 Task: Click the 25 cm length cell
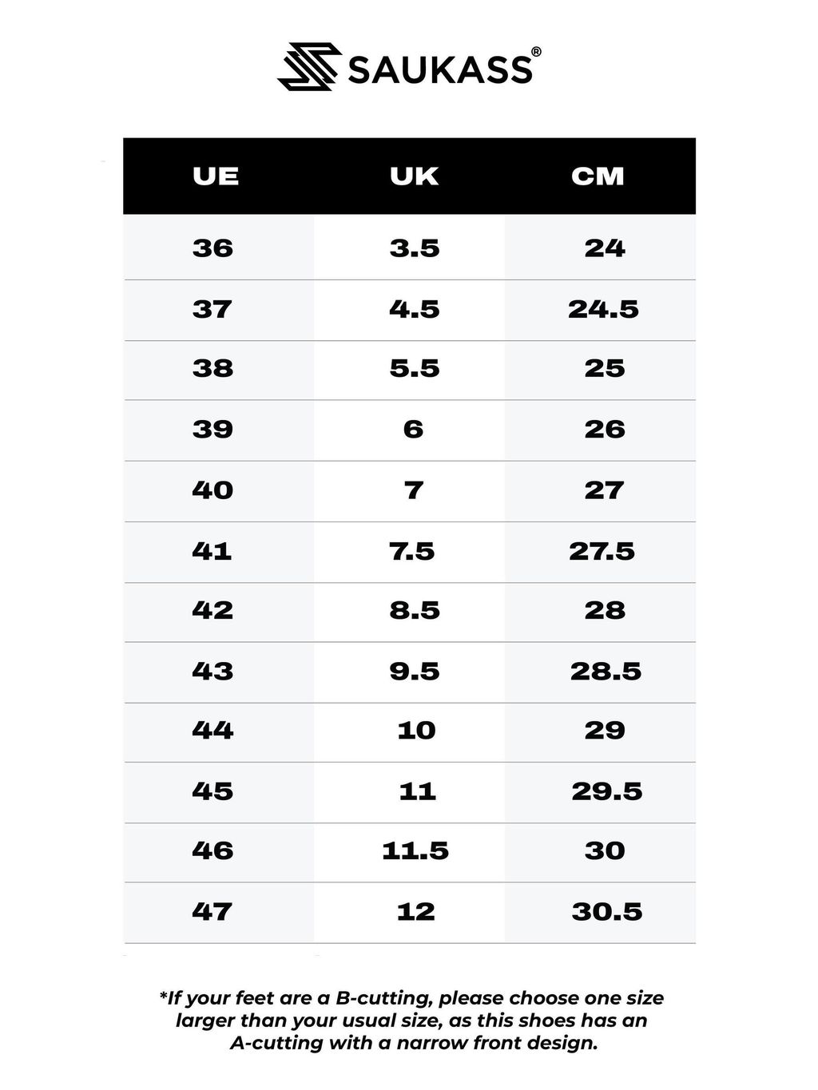point(604,369)
